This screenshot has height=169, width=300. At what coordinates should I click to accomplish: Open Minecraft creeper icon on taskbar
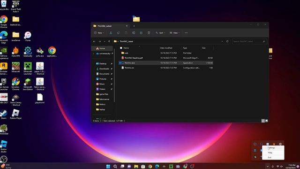[171, 166]
